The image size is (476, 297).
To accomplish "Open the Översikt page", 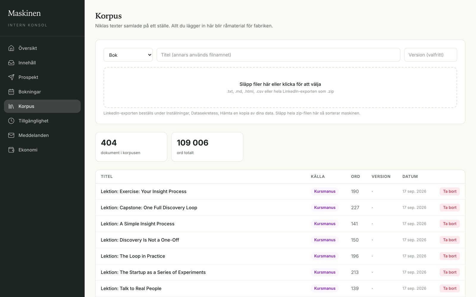I will pos(42,48).
